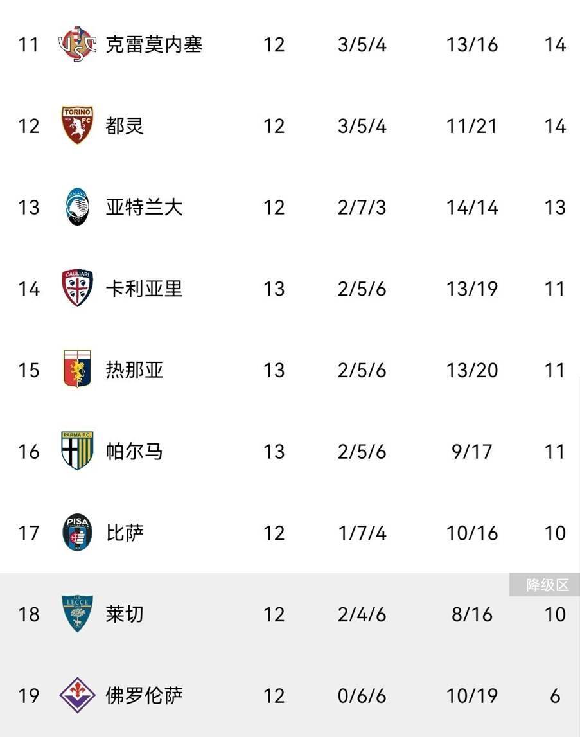580x737 pixels.
Task: Click the 佛罗伦萨 team name
Action: tap(144, 696)
